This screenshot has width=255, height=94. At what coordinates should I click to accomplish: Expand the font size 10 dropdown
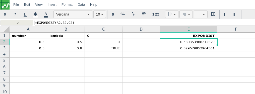pyautogui.click(x=100, y=14)
